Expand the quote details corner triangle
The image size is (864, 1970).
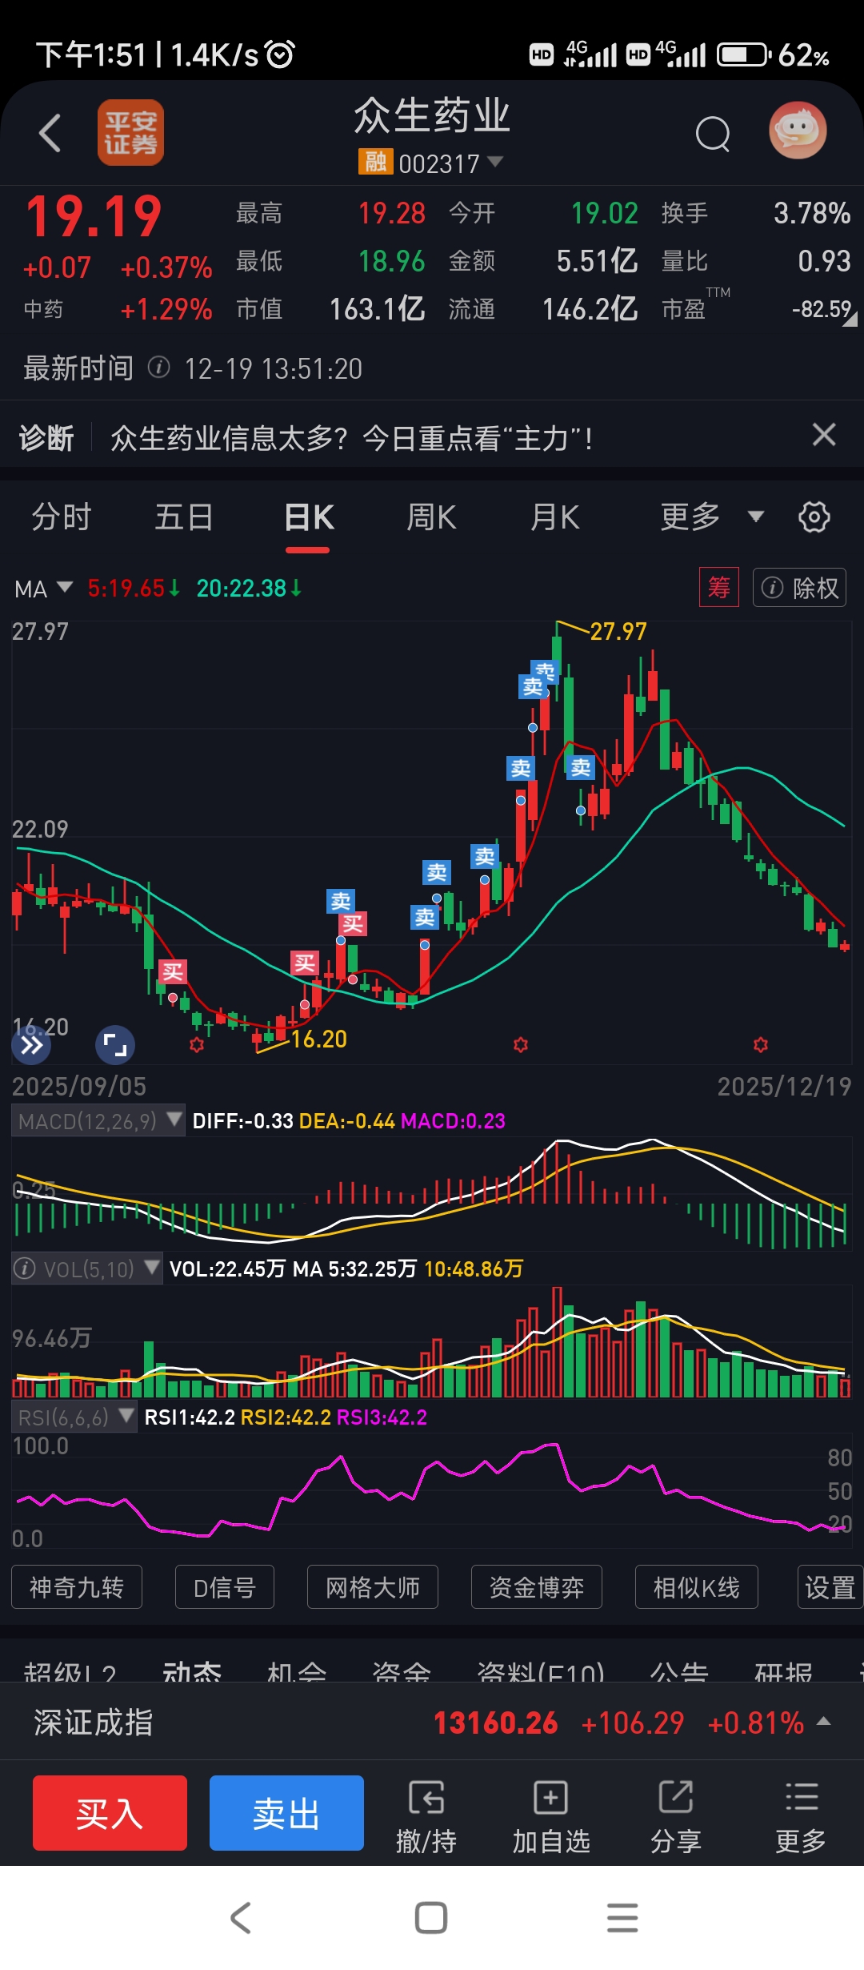tap(850, 319)
